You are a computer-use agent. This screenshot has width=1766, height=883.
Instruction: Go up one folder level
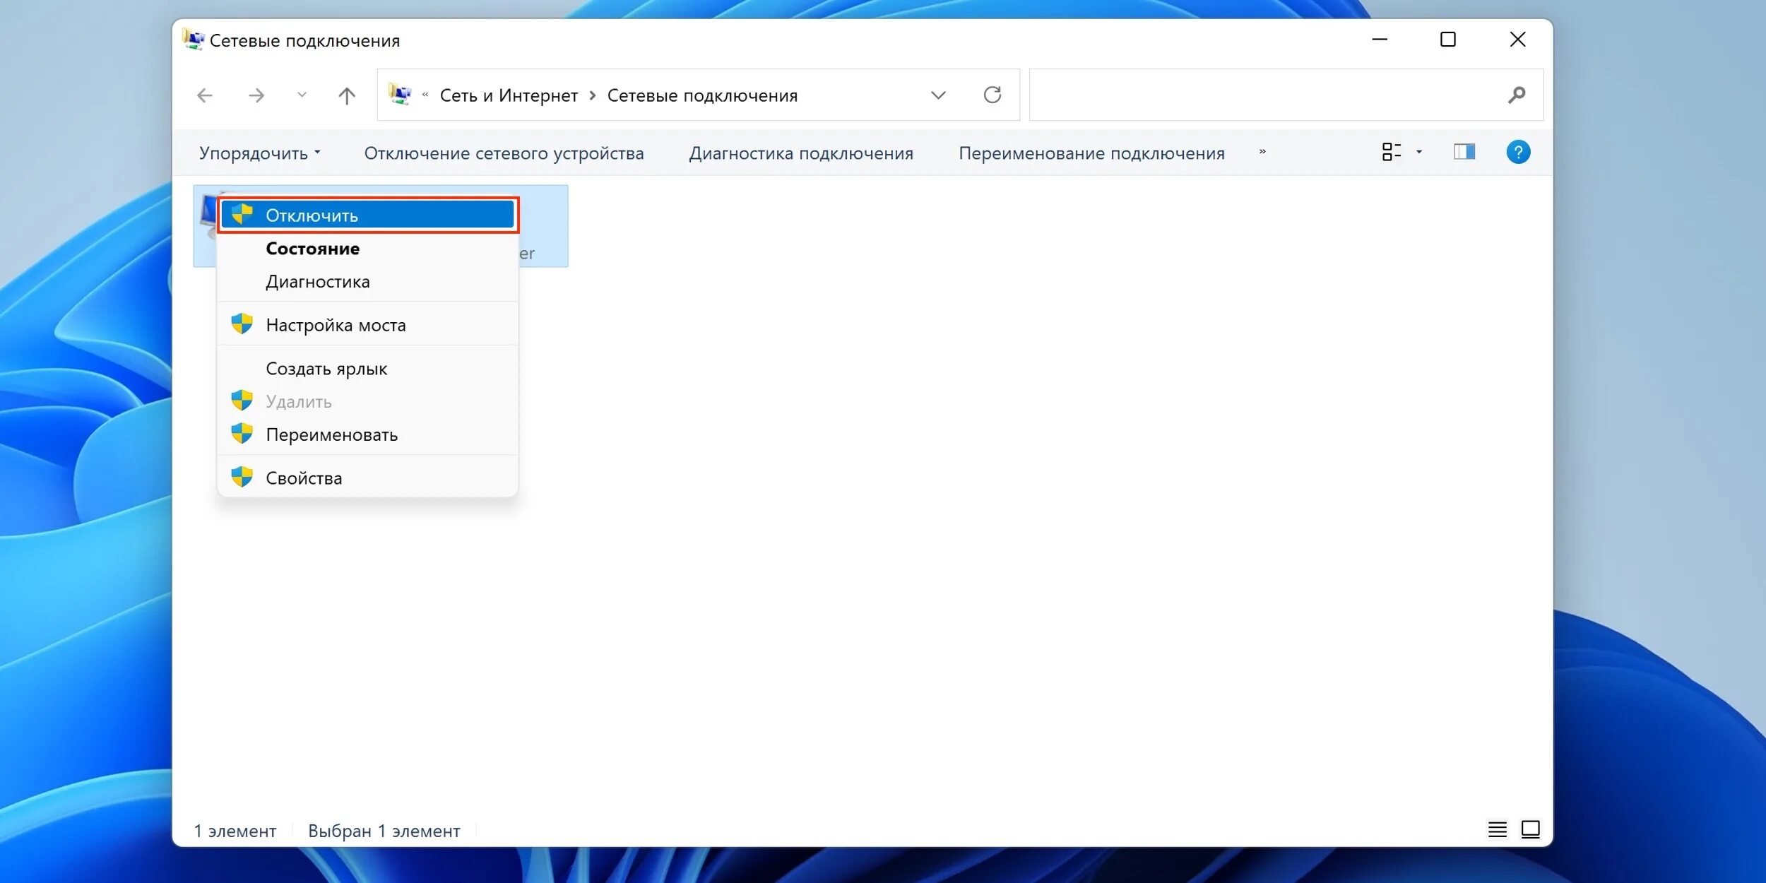(347, 95)
